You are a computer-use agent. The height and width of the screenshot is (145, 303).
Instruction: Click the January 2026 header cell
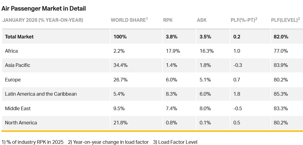(43, 20)
